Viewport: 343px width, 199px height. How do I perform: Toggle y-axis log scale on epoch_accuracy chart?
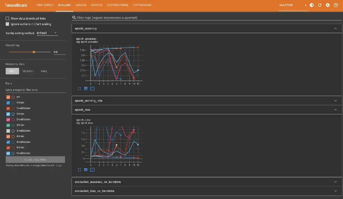86,89
